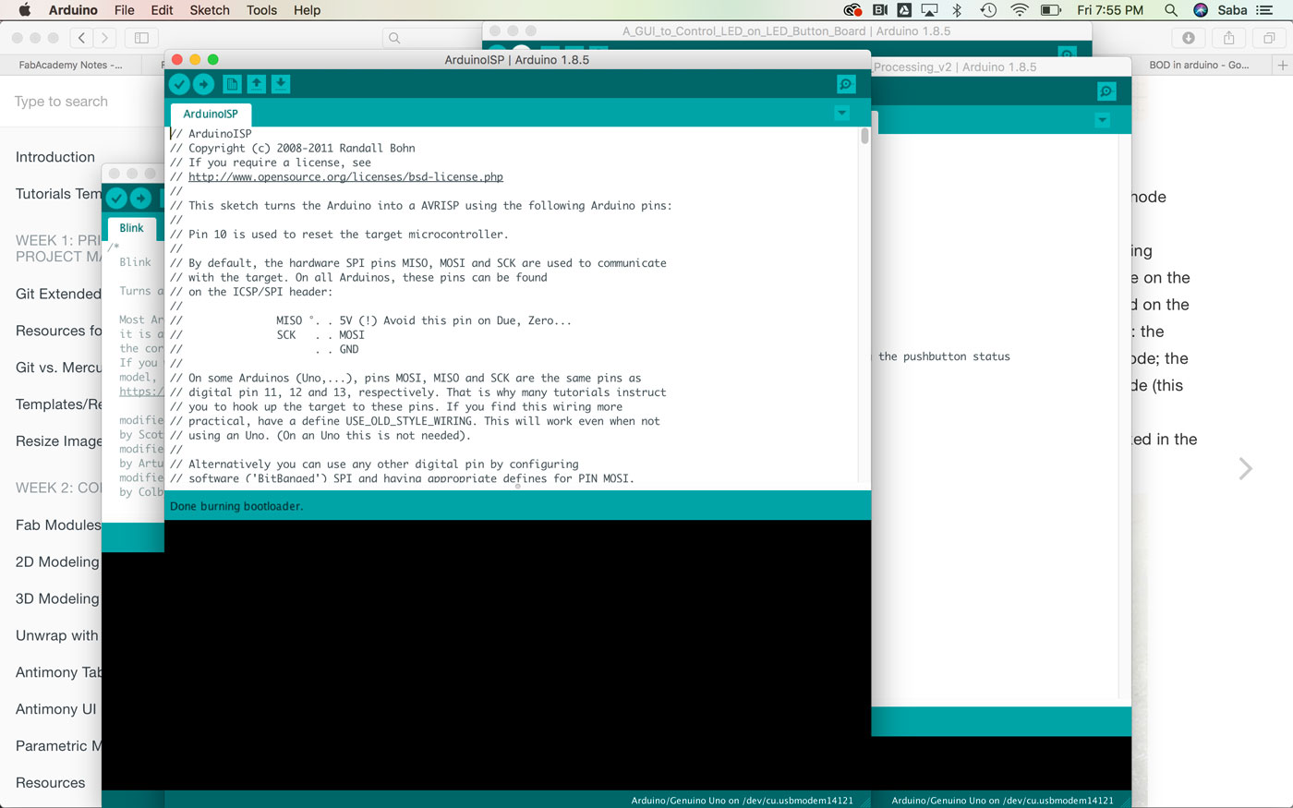The image size is (1293, 808).
Task: Click the 'Pin 10 is used to reset' comment line
Action: click(x=339, y=235)
